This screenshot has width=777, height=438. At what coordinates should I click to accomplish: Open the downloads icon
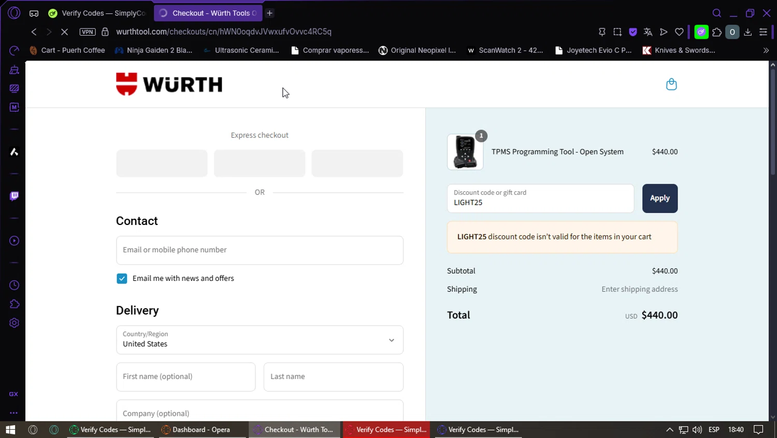tap(748, 32)
